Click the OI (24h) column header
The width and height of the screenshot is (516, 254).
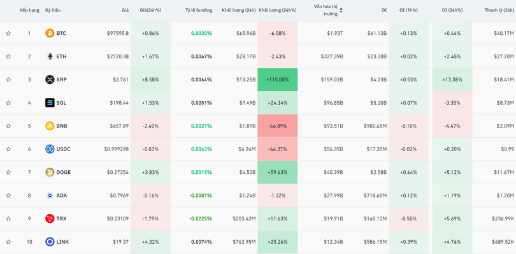pyautogui.click(x=452, y=10)
